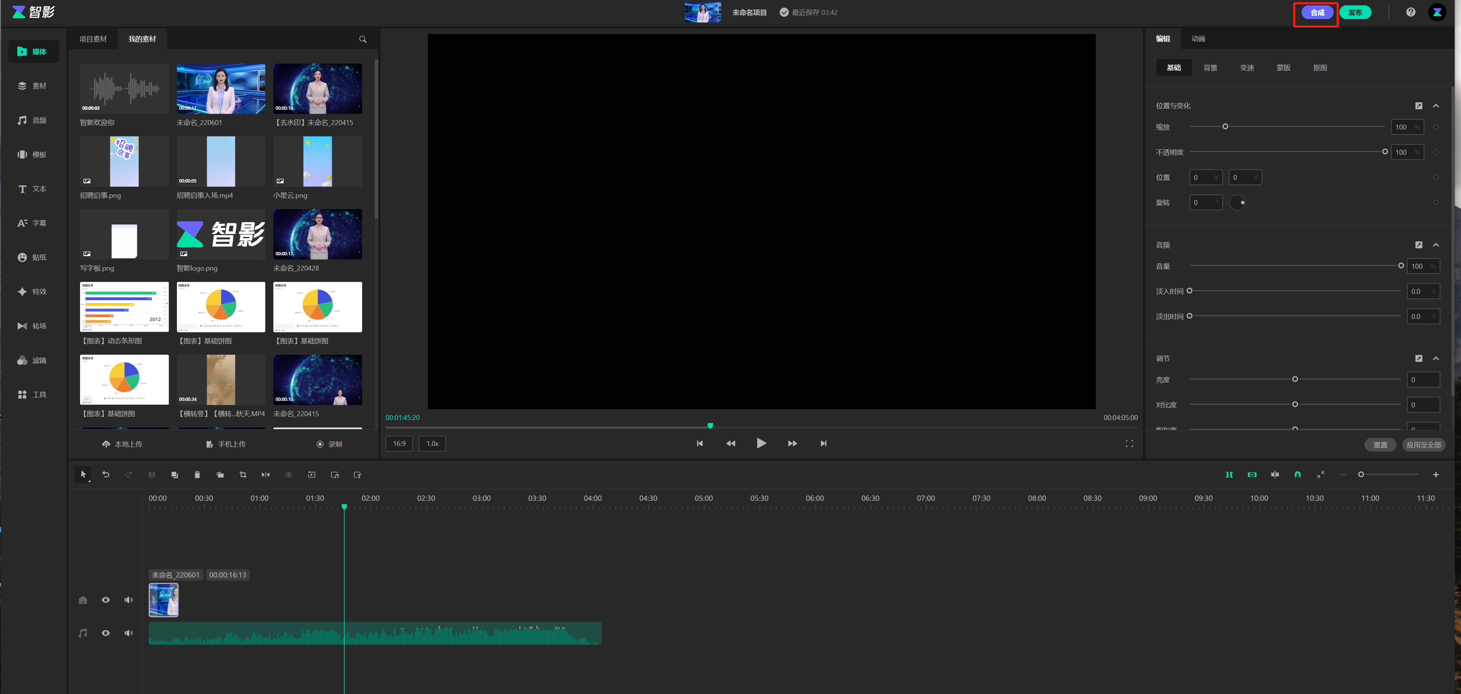
Task: Click the trash delete icon in timeline toolbar
Action: [197, 474]
